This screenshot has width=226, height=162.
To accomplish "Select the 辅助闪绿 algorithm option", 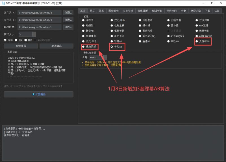I will [83, 46].
